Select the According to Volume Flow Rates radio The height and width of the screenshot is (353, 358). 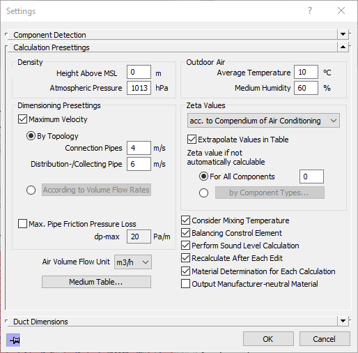point(31,190)
